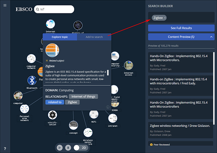Select the Internet node globe icon
217x153 pixels.
50,24
